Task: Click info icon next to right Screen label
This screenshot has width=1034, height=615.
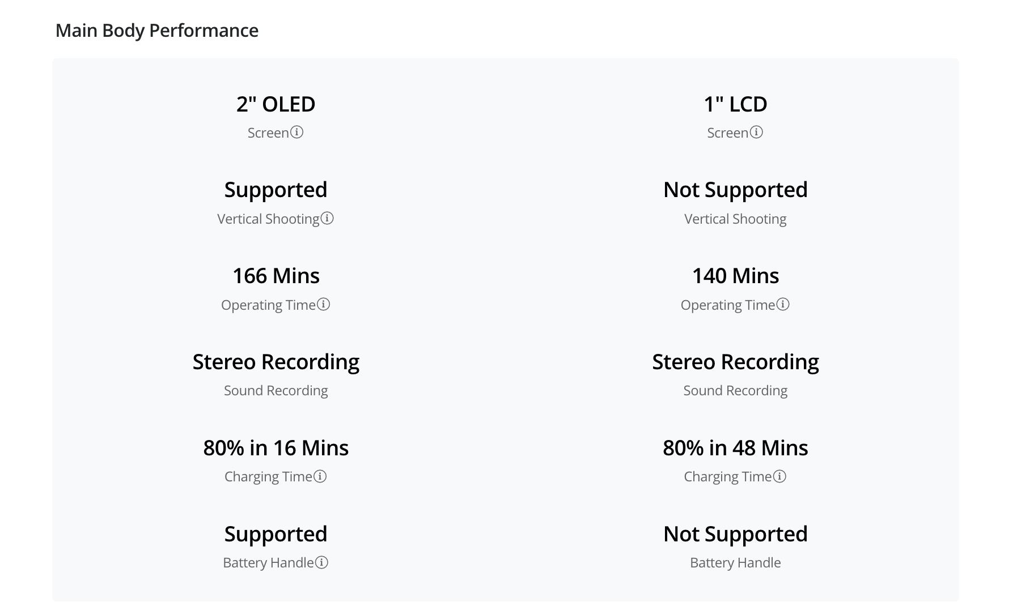Action: point(756,132)
